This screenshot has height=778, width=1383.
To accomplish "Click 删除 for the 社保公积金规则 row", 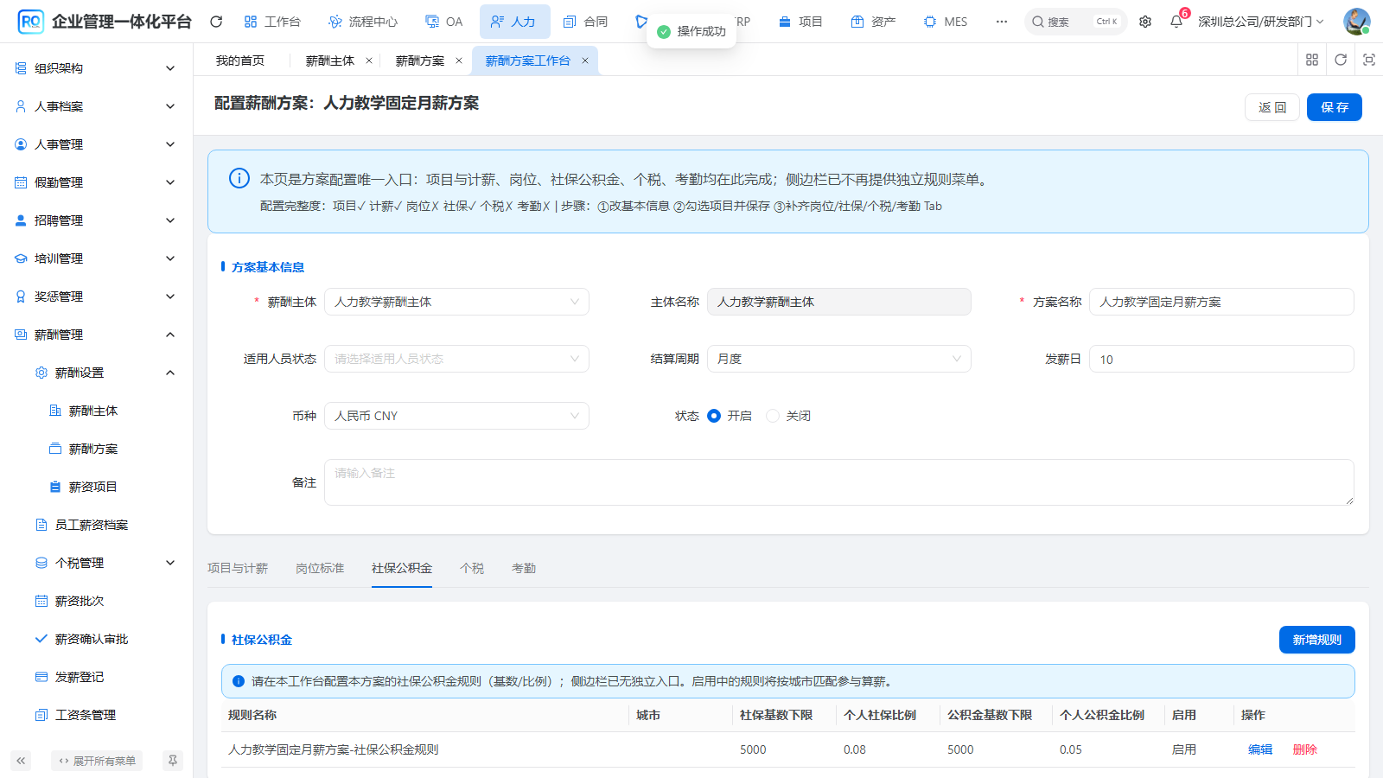I will (1305, 749).
